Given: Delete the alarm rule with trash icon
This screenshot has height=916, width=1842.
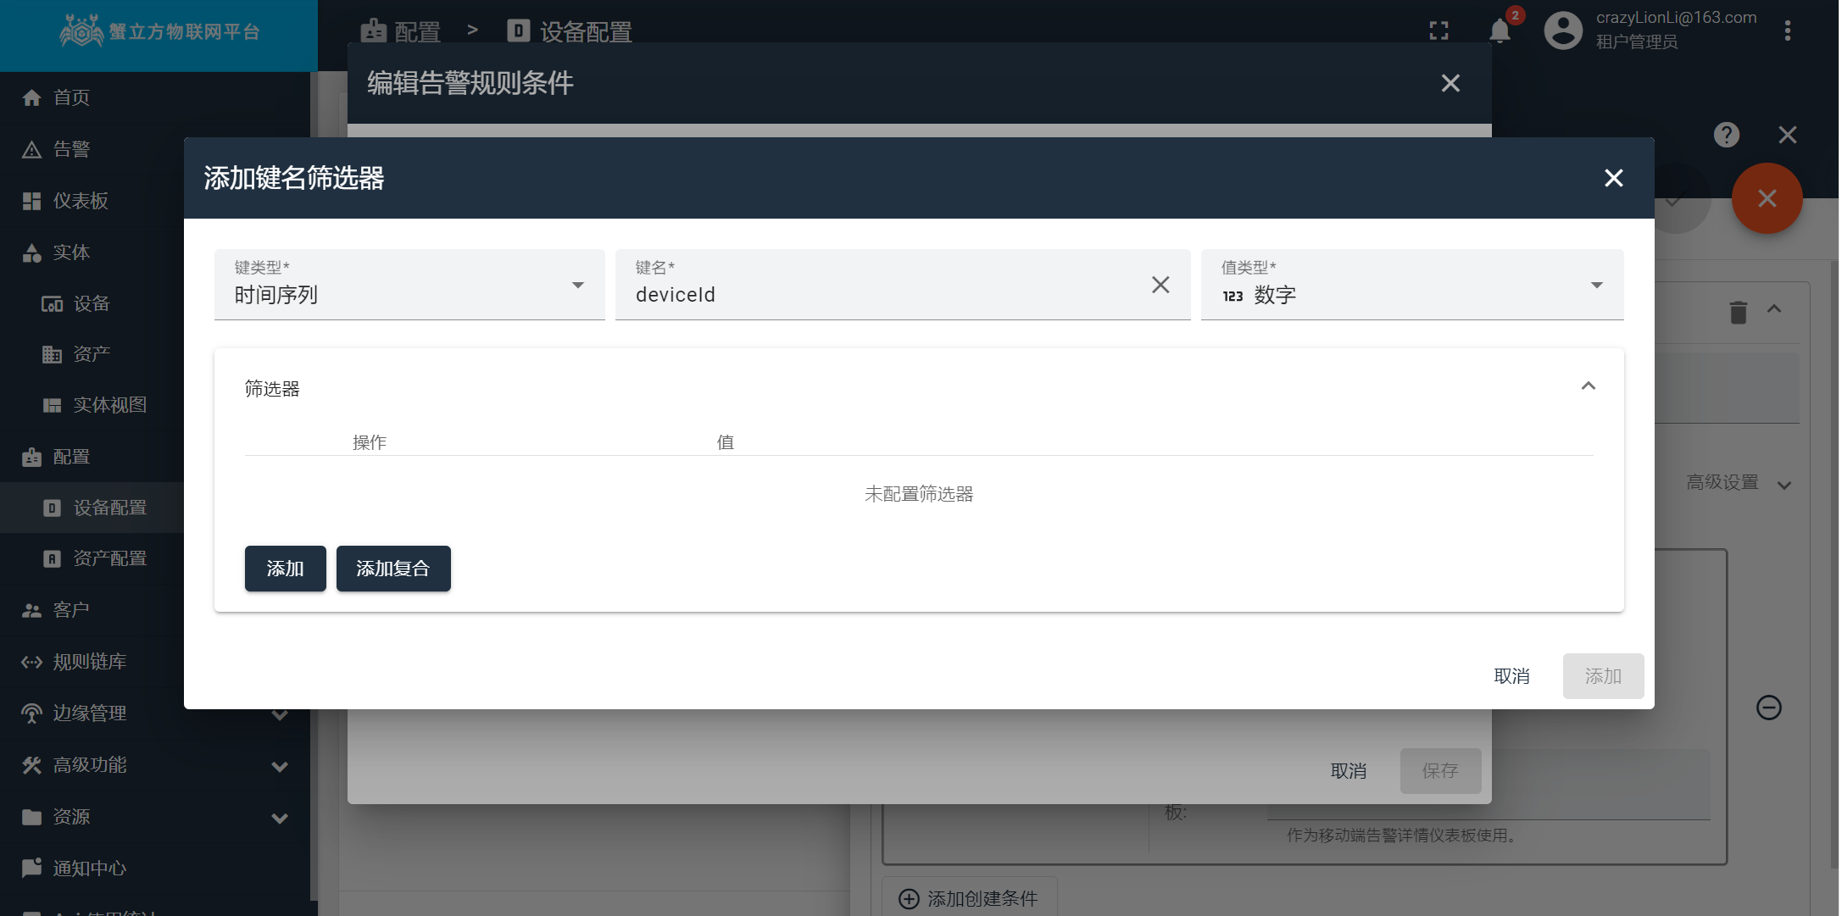Looking at the screenshot, I should 1739,312.
